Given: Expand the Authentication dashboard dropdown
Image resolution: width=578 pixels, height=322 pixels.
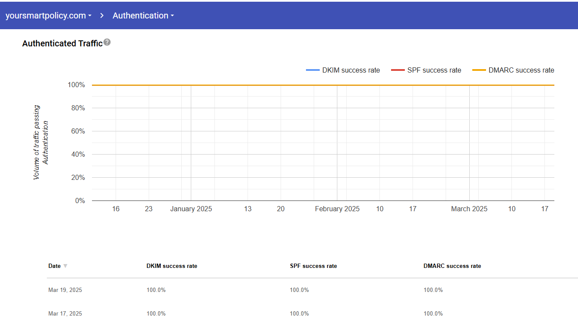Looking at the screenshot, I should click(143, 15).
